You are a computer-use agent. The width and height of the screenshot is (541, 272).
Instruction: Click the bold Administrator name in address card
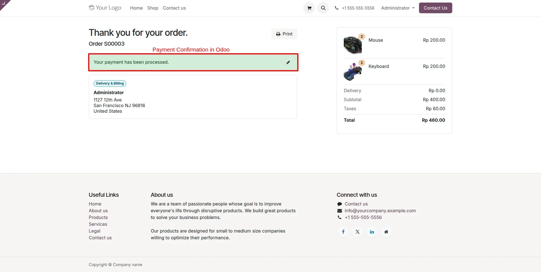tap(108, 92)
